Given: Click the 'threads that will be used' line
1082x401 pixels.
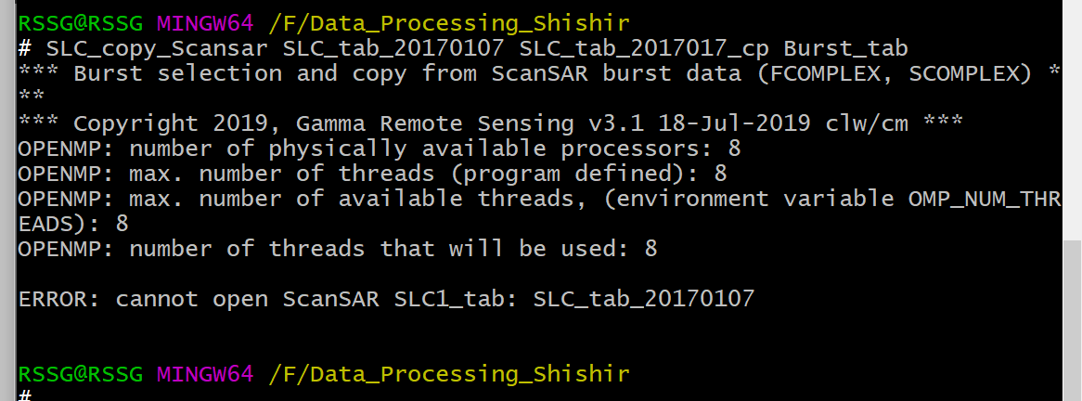Looking at the screenshot, I should (x=338, y=248).
